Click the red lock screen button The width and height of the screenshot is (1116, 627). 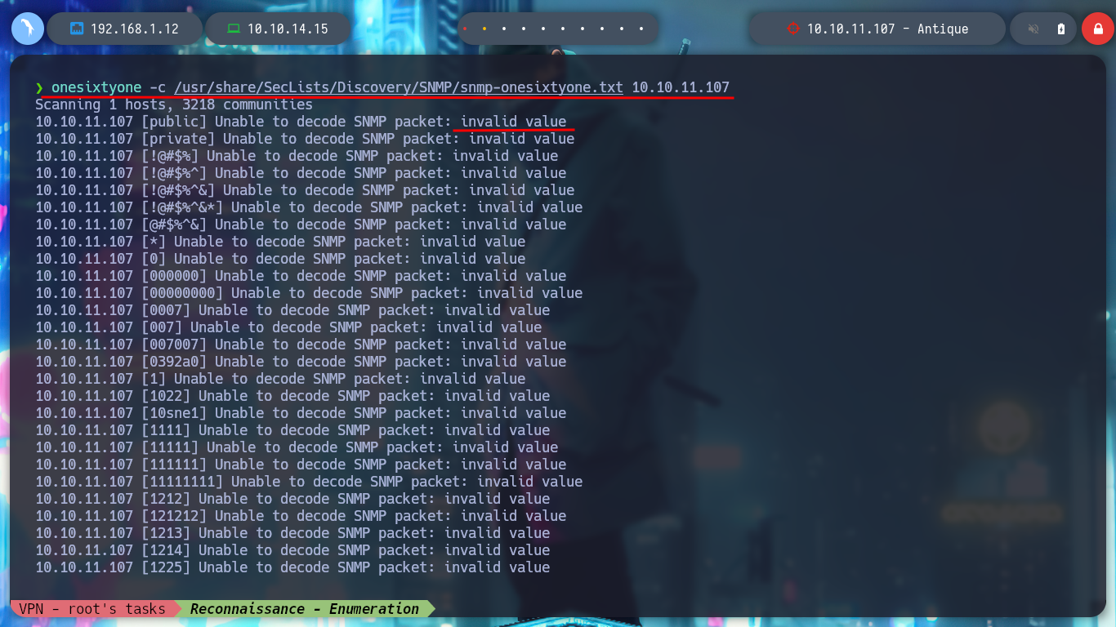1098,29
